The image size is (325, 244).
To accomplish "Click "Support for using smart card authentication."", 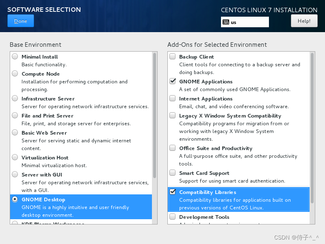I will pyautogui.click(x=232, y=181).
